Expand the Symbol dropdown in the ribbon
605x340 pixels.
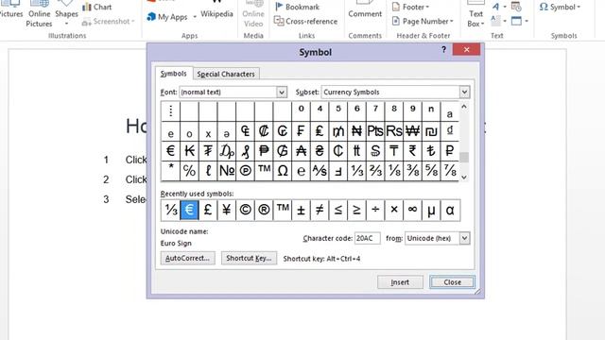tap(579, 7)
